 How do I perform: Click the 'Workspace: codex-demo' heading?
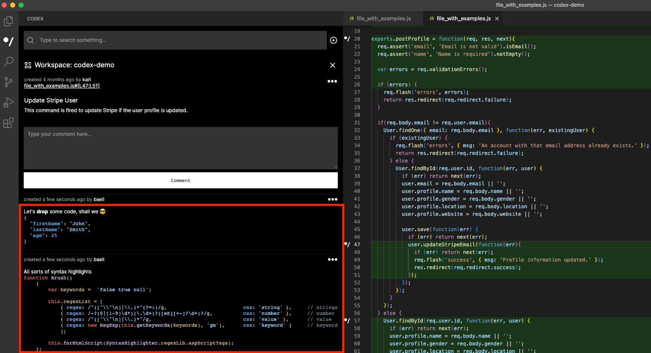74,65
